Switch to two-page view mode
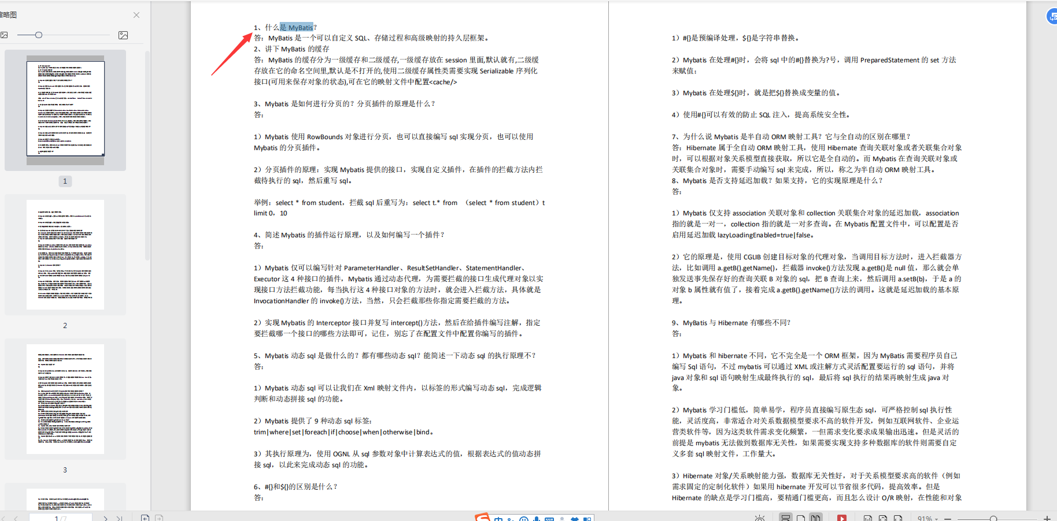1057x521 pixels. tap(815, 518)
